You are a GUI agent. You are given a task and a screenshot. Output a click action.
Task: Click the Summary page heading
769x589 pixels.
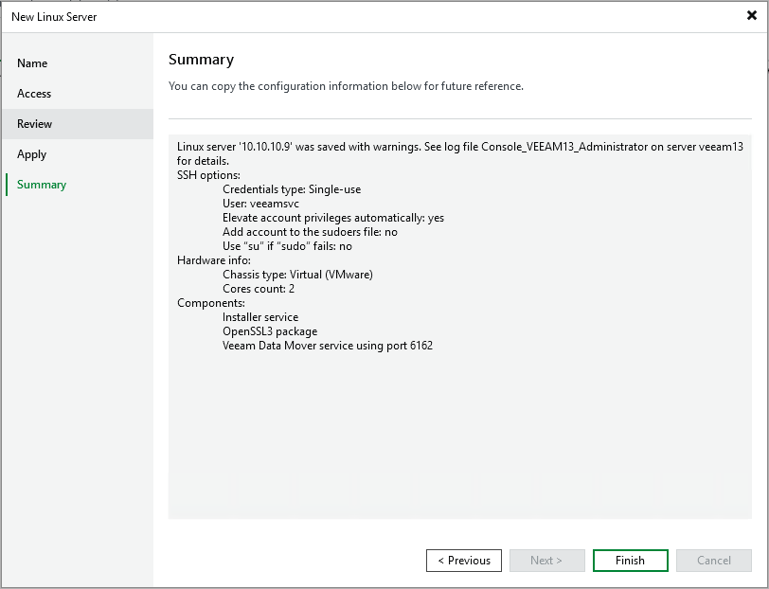click(201, 60)
